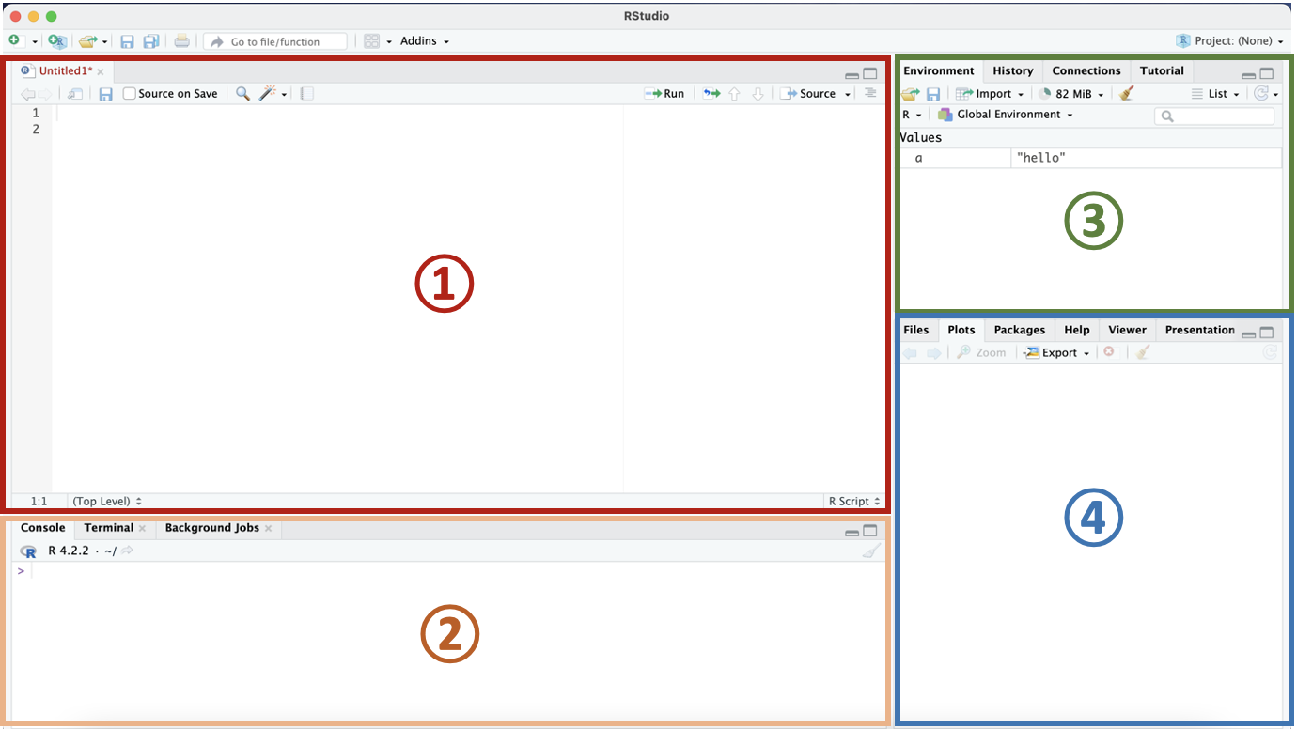Click the editor toolbar Save icon
The height and width of the screenshot is (729, 1297).
(106, 94)
